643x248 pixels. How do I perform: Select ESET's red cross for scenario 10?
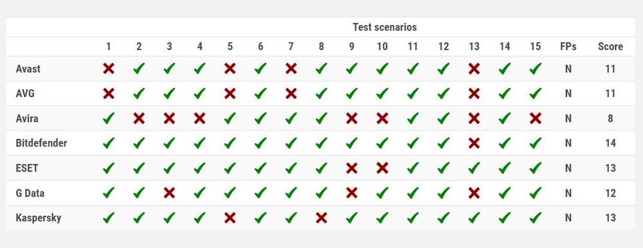(382, 168)
